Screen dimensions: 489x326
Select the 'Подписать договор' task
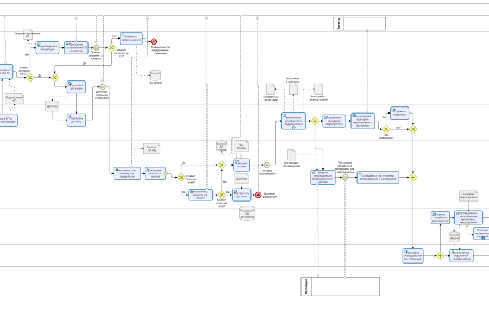click(x=77, y=120)
